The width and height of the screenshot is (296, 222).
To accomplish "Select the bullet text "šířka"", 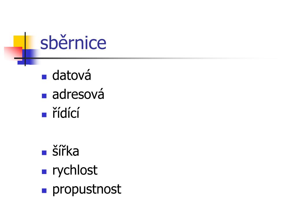I will pyautogui.click(x=66, y=151).
